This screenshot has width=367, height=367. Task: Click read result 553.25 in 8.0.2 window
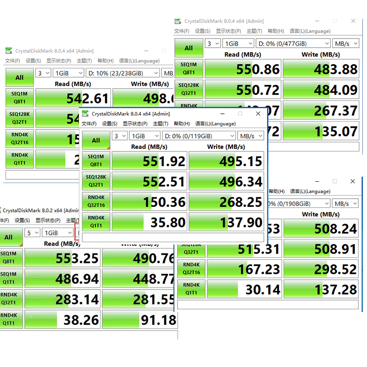(x=62, y=258)
